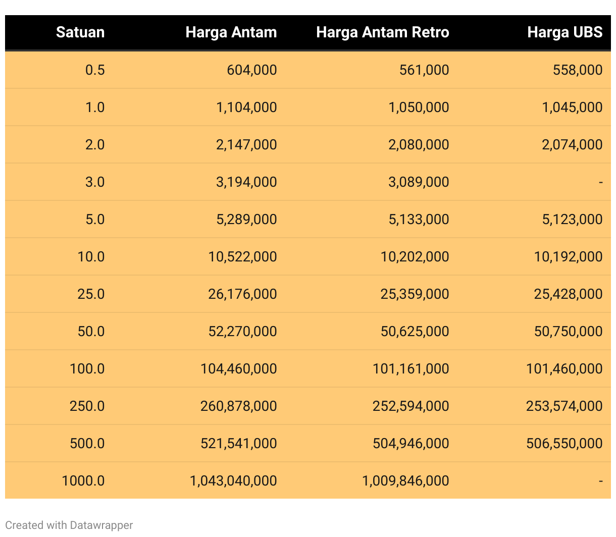Screen dimensions: 616x537
Task: Click the Harga Antam Retro column header
Action: (x=383, y=32)
